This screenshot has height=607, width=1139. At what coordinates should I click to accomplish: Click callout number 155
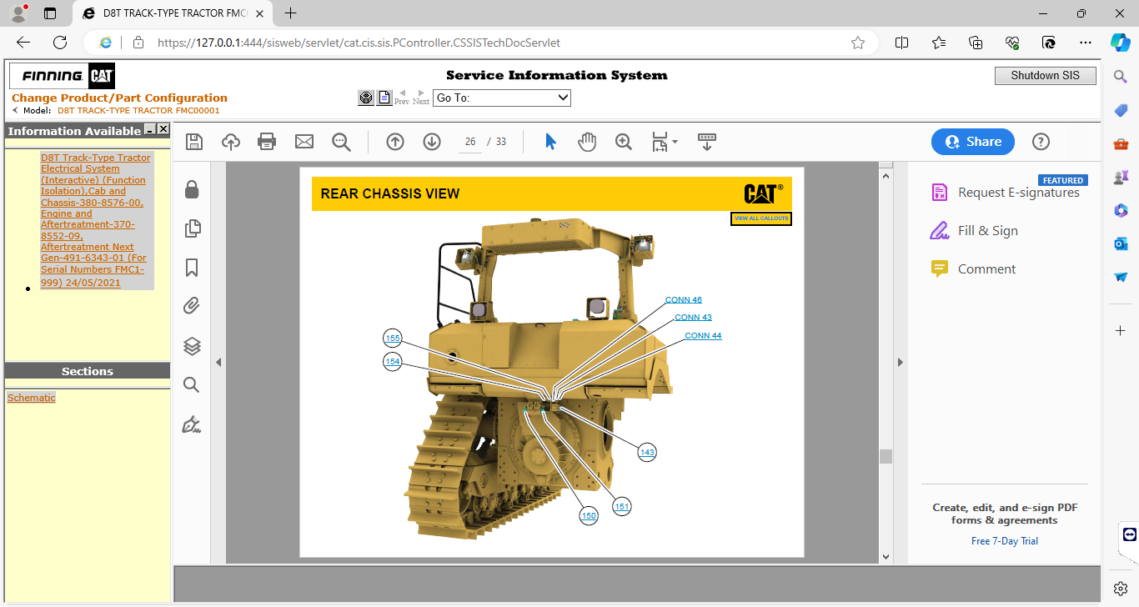[x=393, y=339]
